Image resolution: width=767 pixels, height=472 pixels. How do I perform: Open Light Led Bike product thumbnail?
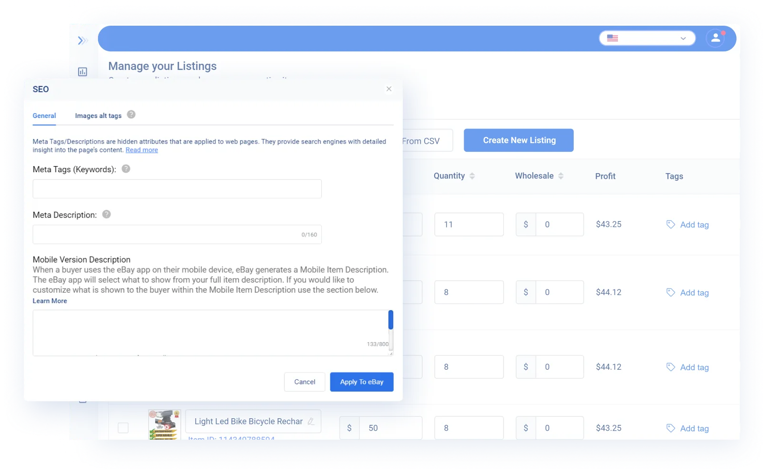(164, 424)
